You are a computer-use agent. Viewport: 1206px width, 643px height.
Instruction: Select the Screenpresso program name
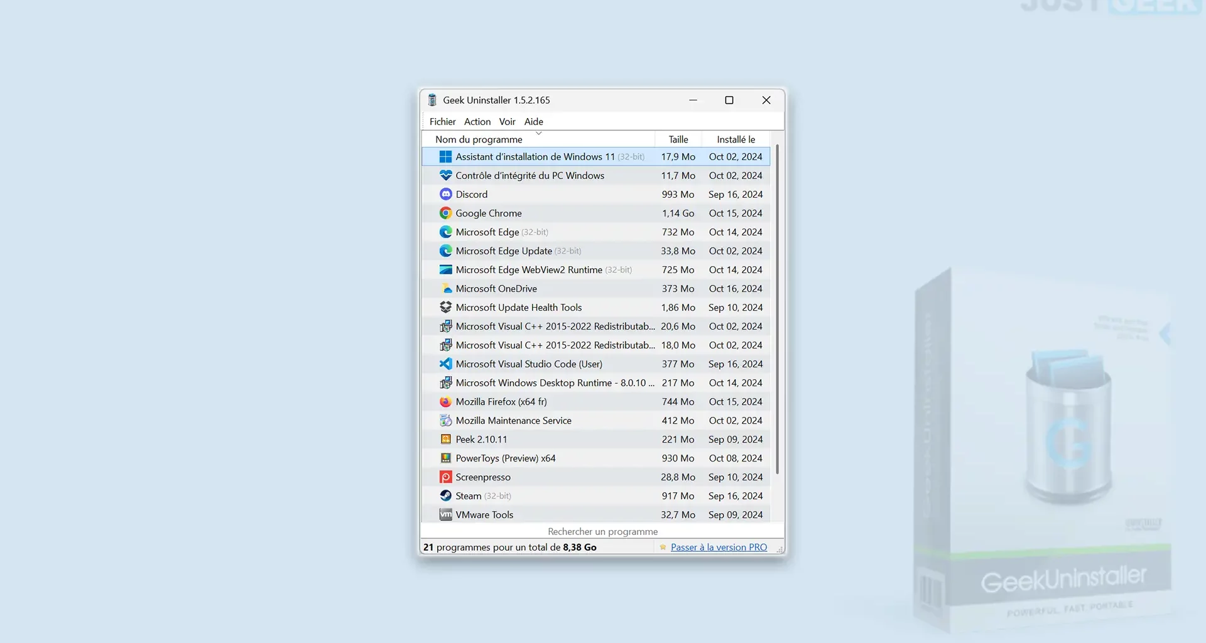coord(483,477)
